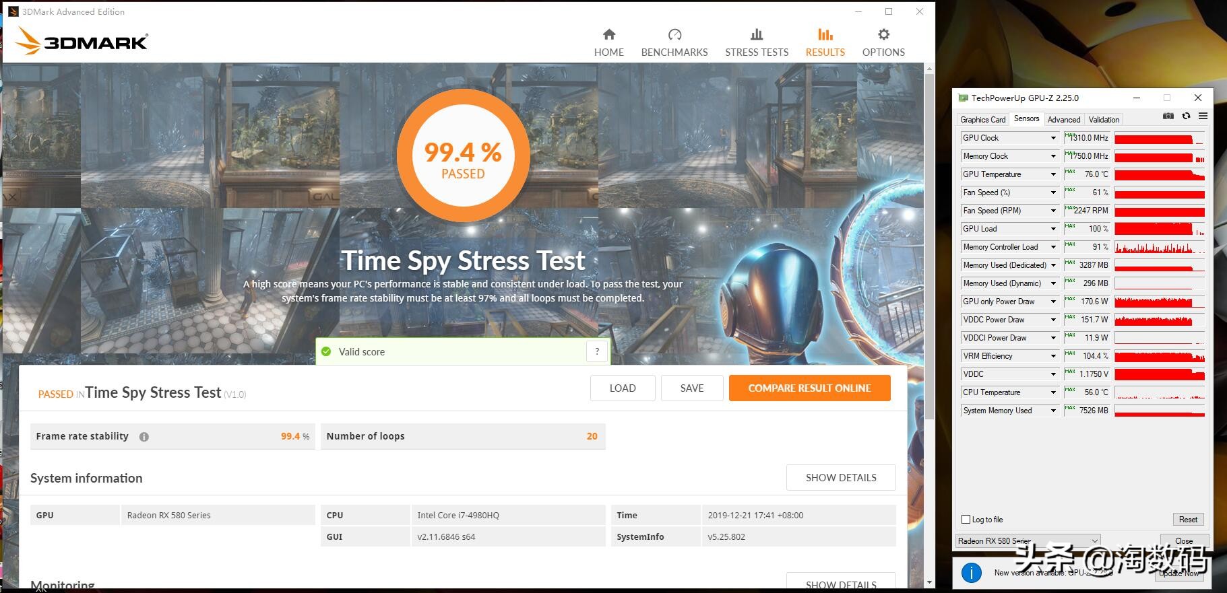Image resolution: width=1227 pixels, height=593 pixels.
Task: Open RESULTS chart icon
Action: pos(825,34)
